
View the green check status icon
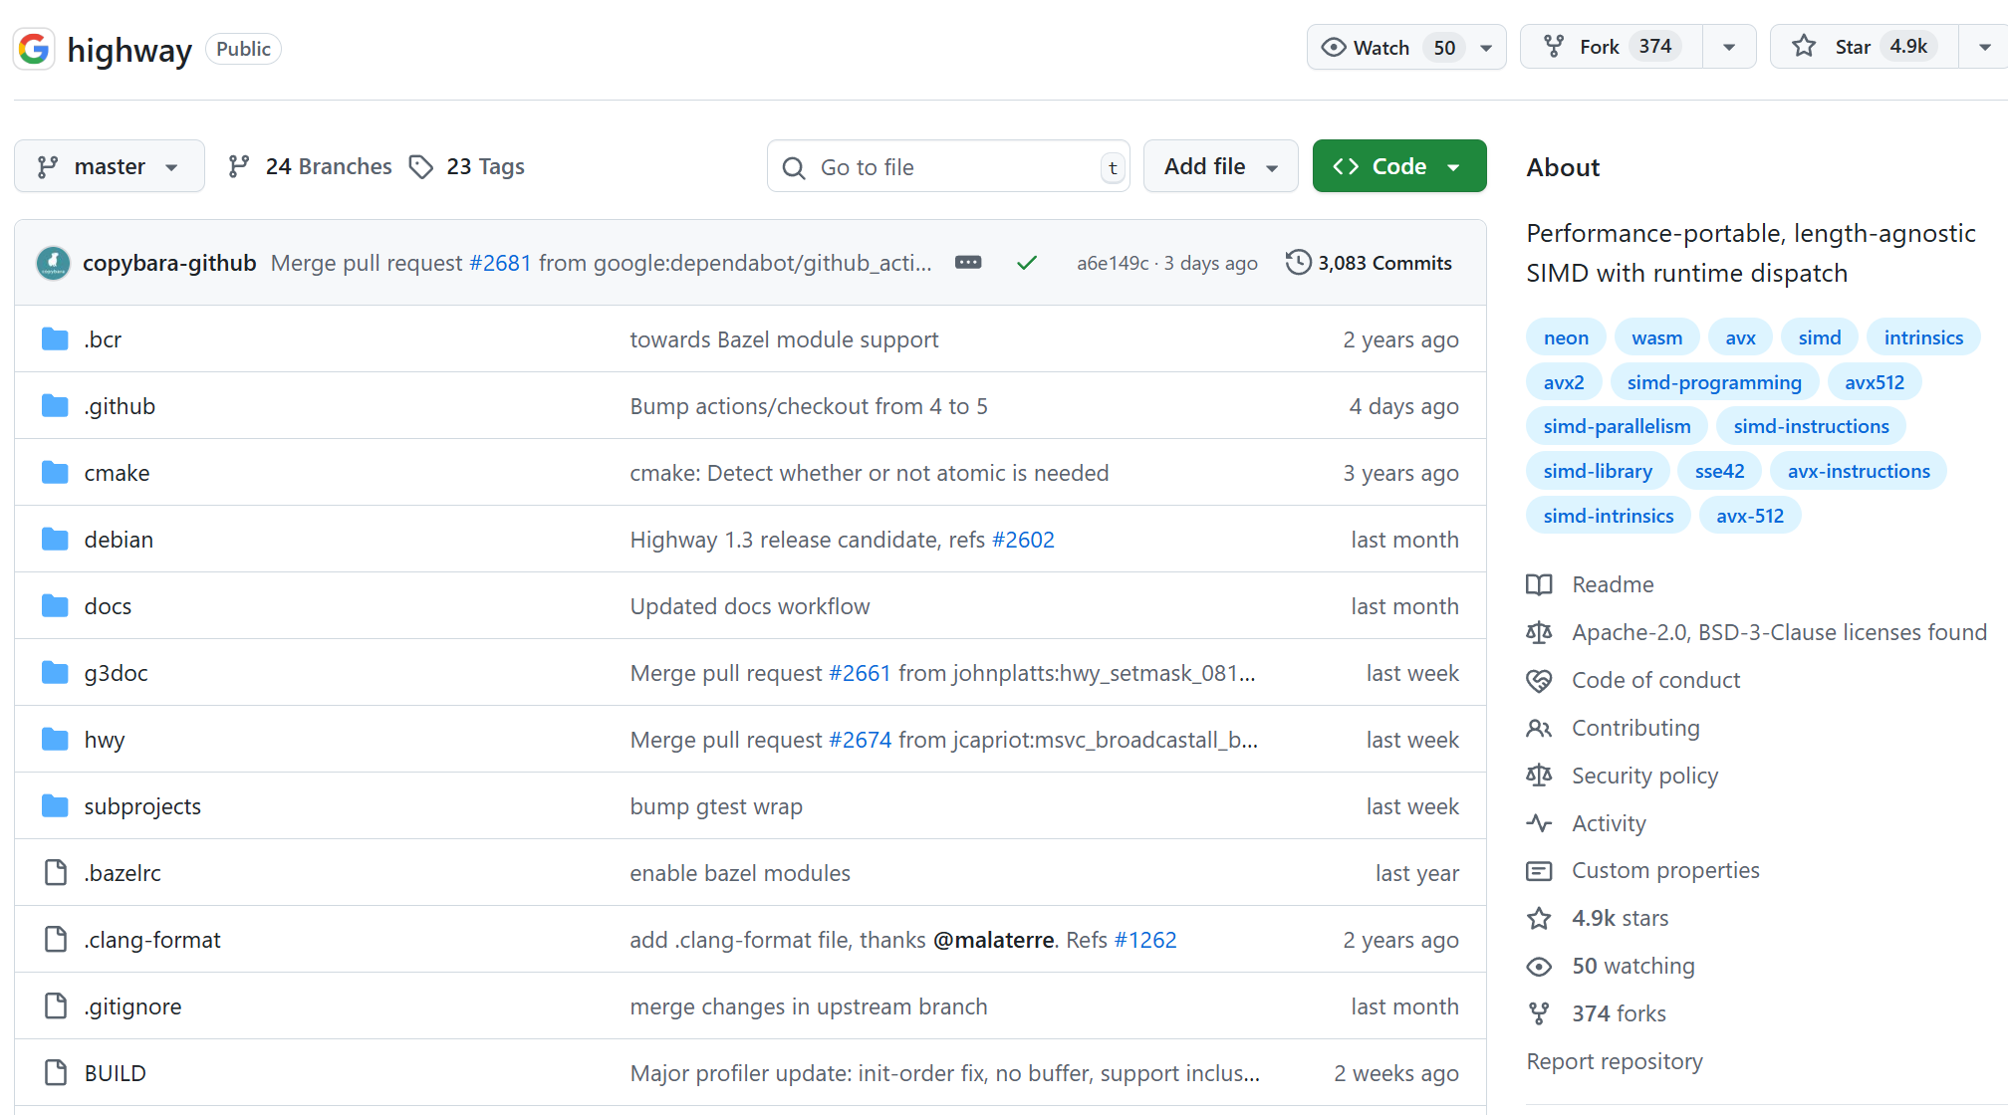tap(1027, 263)
